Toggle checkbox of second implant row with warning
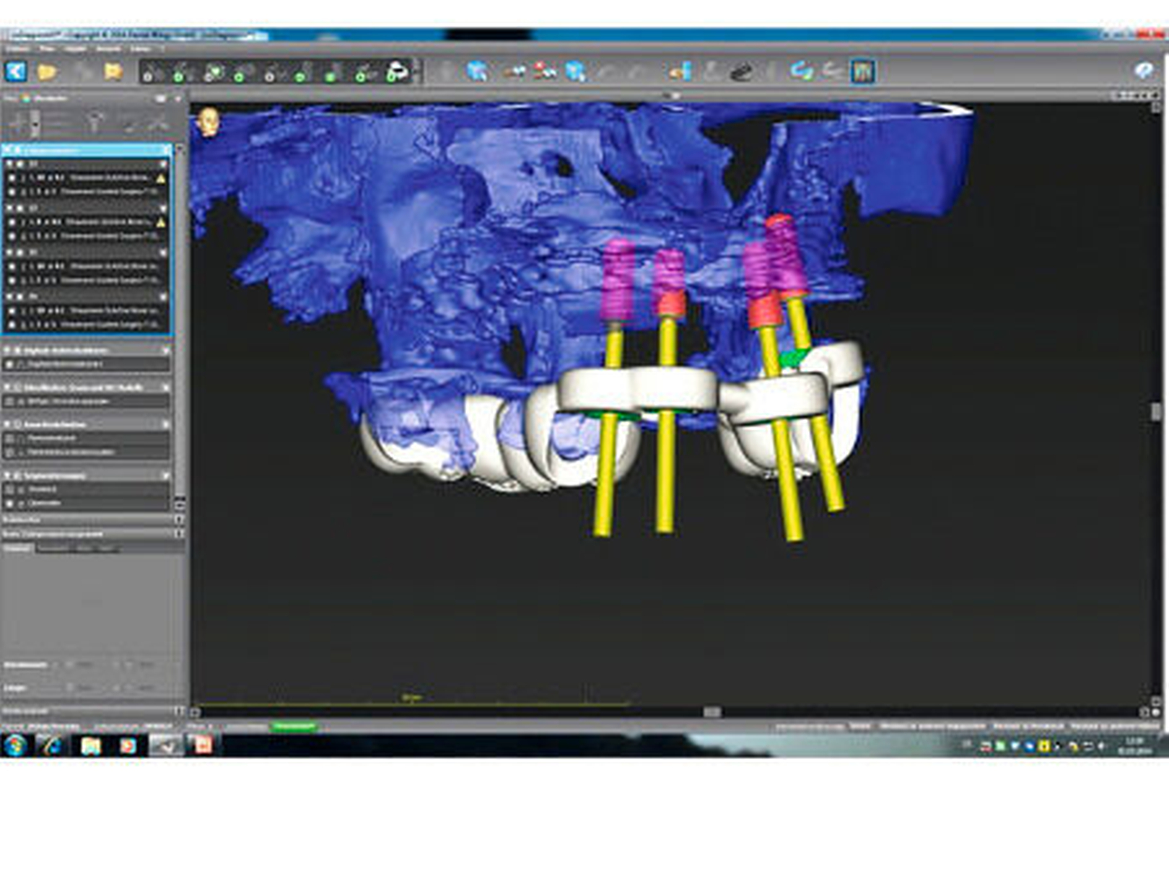1169x876 pixels. coord(12,222)
